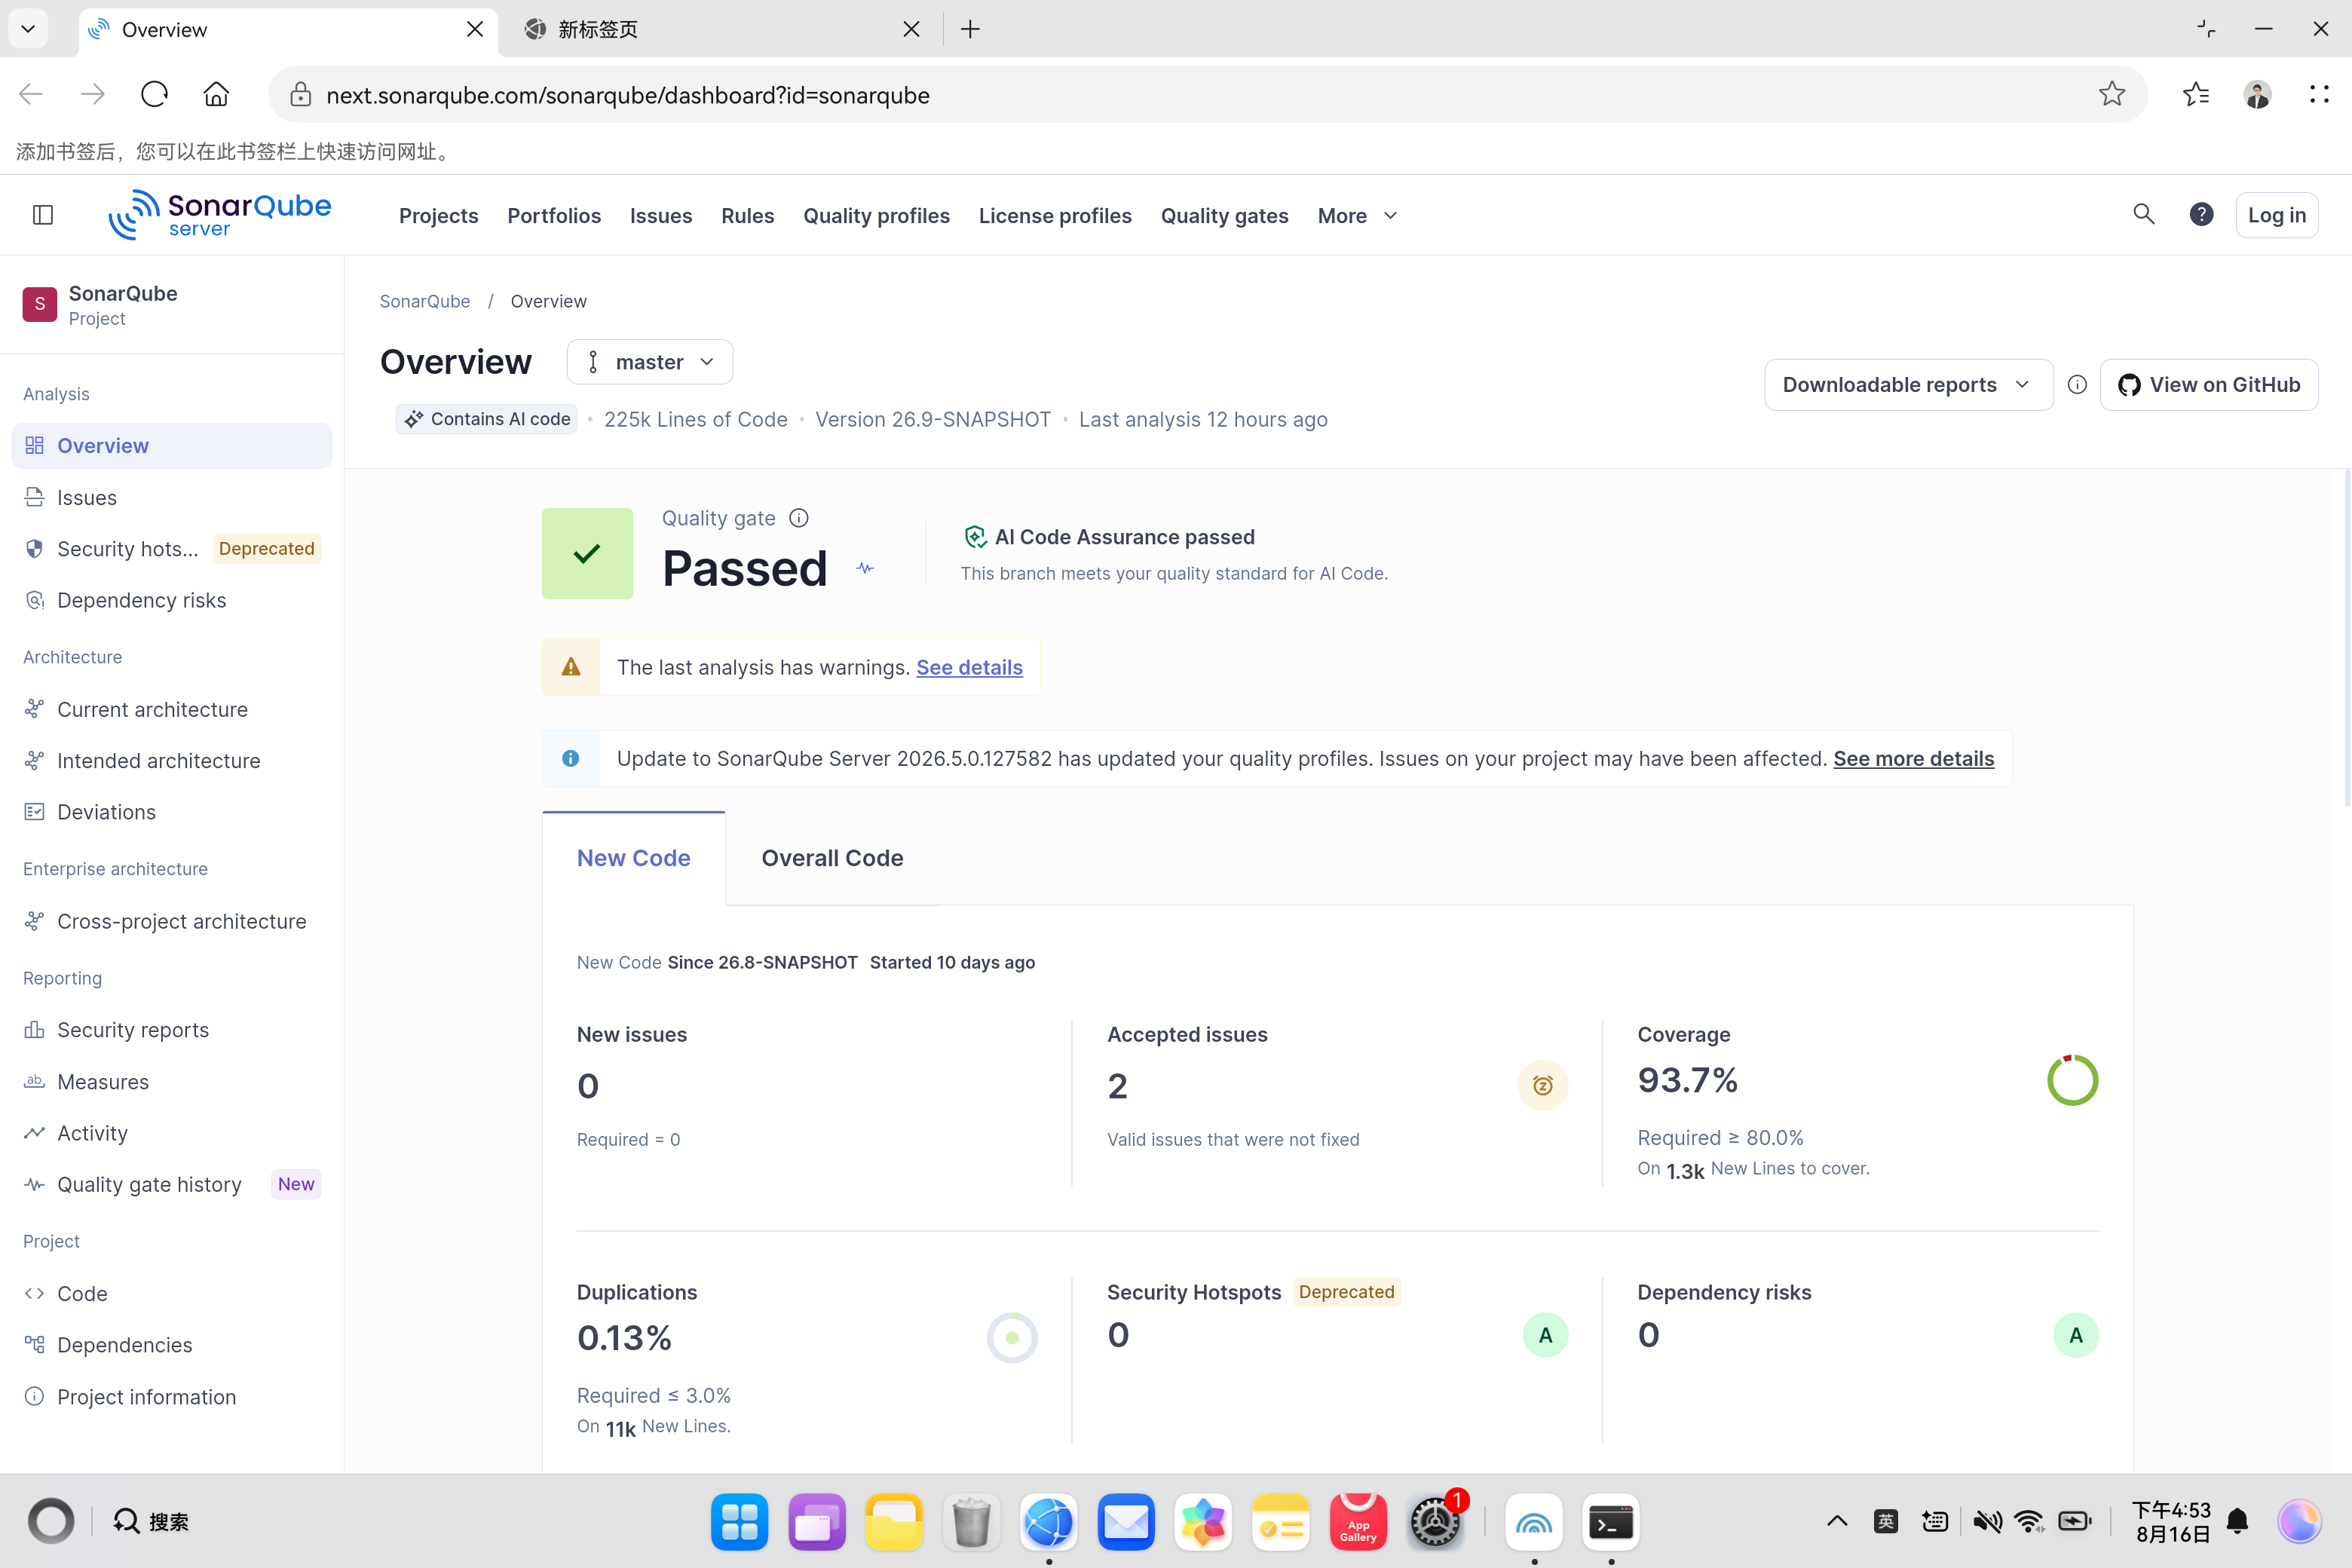Image resolution: width=2352 pixels, height=1568 pixels.
Task: Click the Log in button
Action: click(x=2276, y=215)
